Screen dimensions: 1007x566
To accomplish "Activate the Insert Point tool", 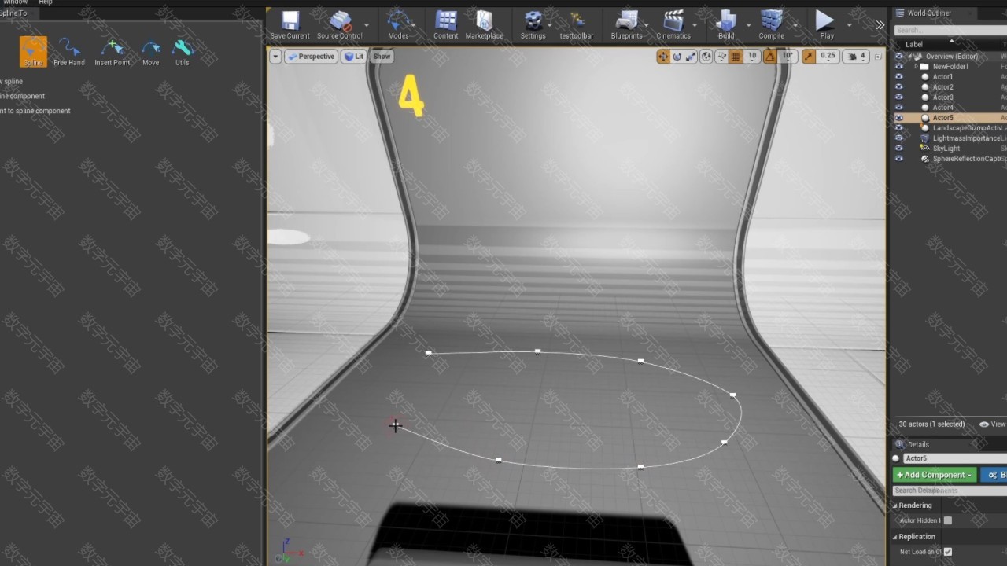I will 113,51.
